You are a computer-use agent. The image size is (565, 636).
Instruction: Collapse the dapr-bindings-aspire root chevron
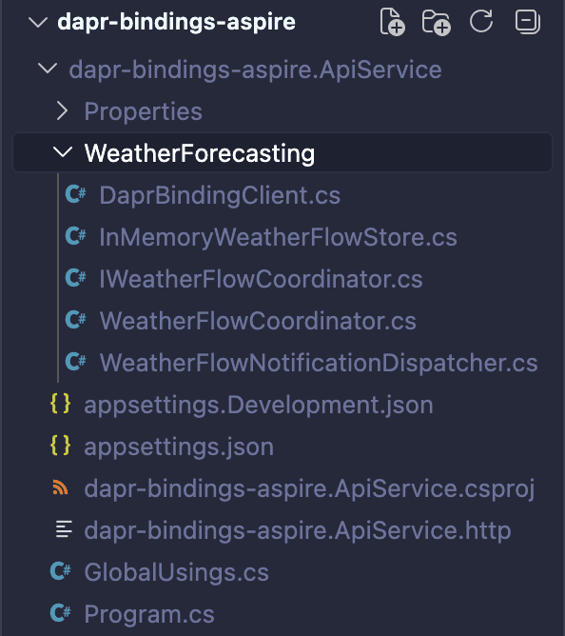point(38,22)
